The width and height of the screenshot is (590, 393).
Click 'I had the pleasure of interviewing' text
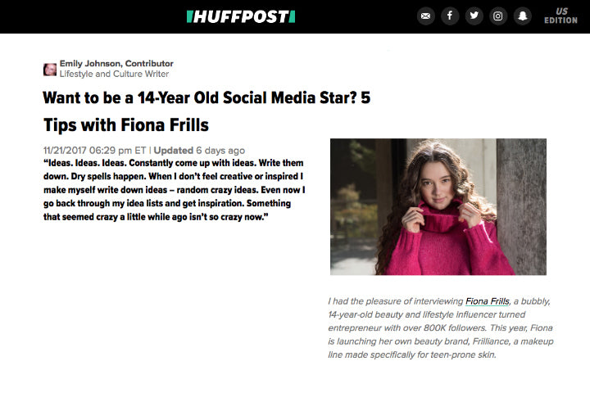point(395,301)
